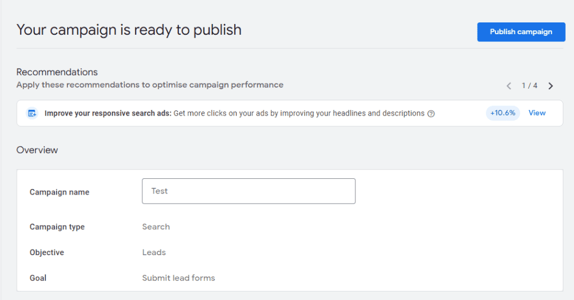Click the Publish campaign button
Viewport: 574px width, 300px height.
click(521, 32)
